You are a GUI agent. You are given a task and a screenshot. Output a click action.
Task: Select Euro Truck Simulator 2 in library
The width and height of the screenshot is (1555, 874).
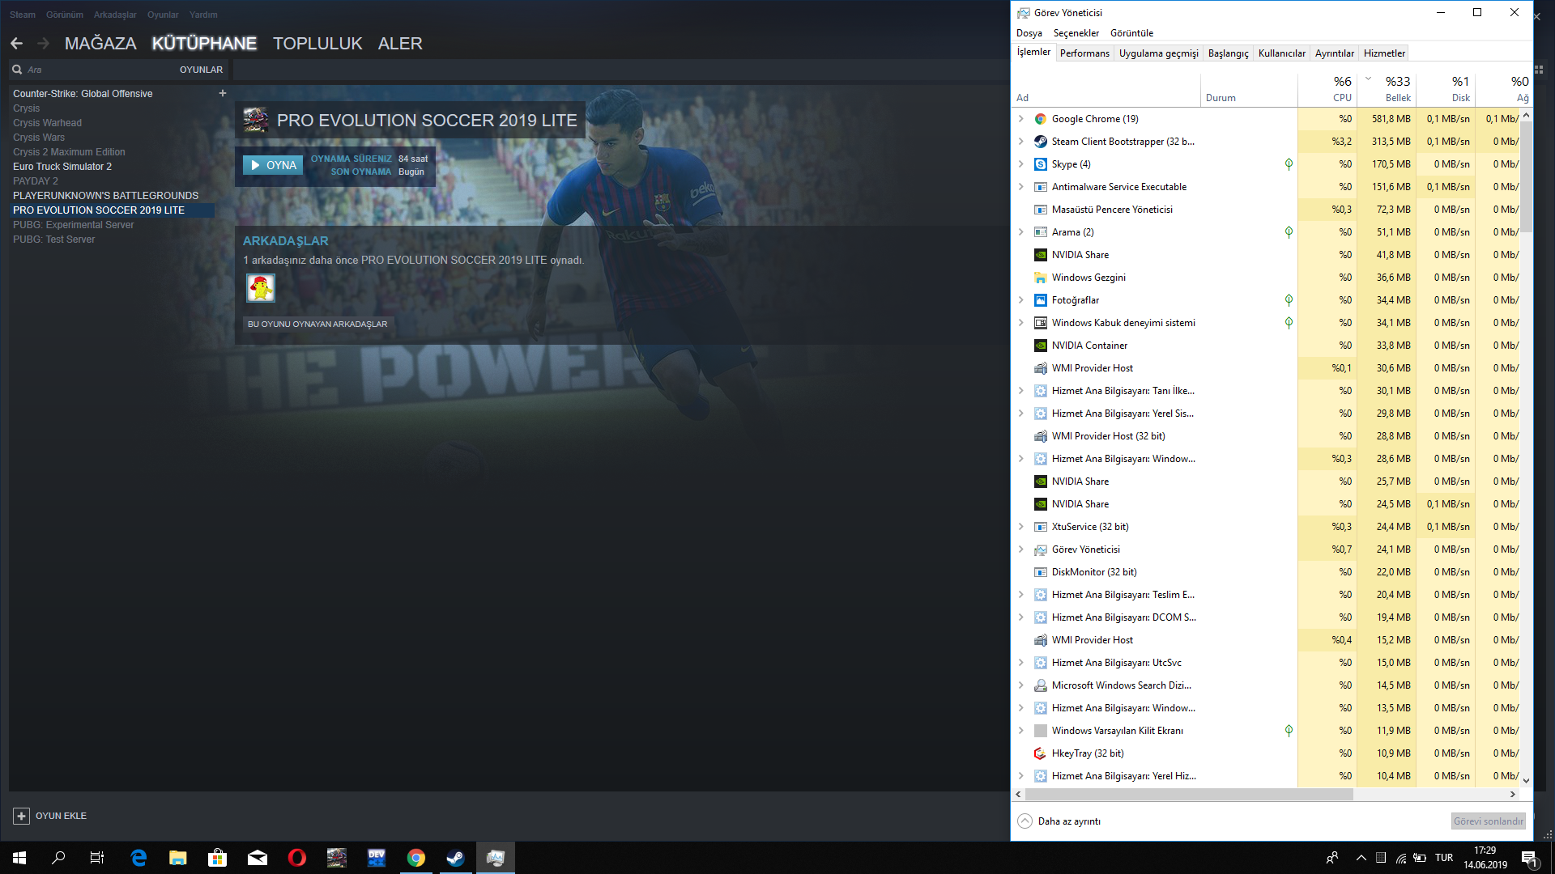[62, 167]
